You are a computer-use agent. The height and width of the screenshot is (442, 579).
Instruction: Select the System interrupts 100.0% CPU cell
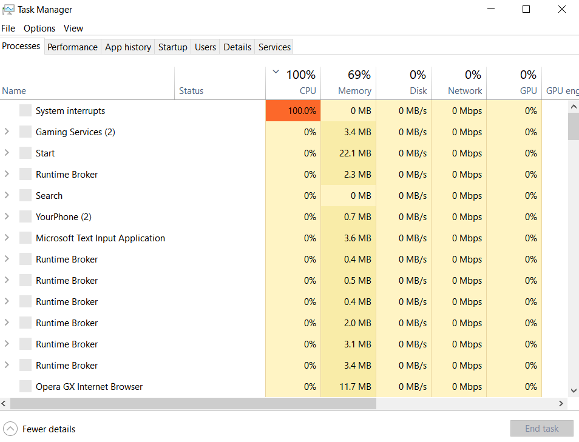click(293, 110)
